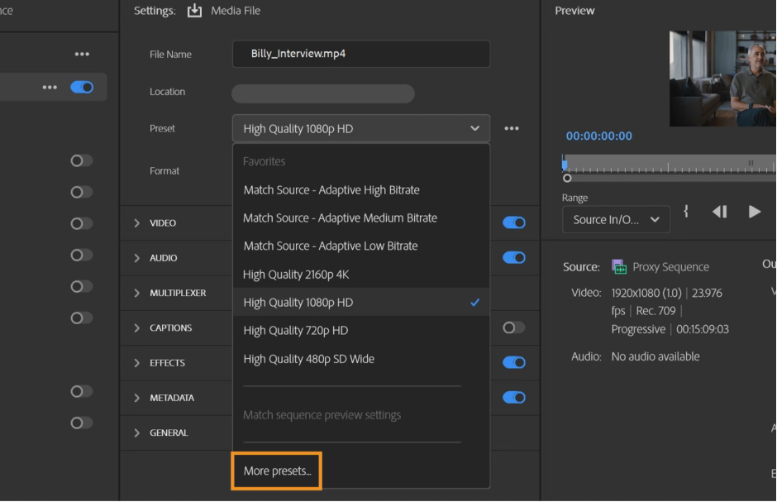Viewport: 777px width, 502px height.
Task: Click the Proxy Sequence source icon
Action: coord(619,266)
